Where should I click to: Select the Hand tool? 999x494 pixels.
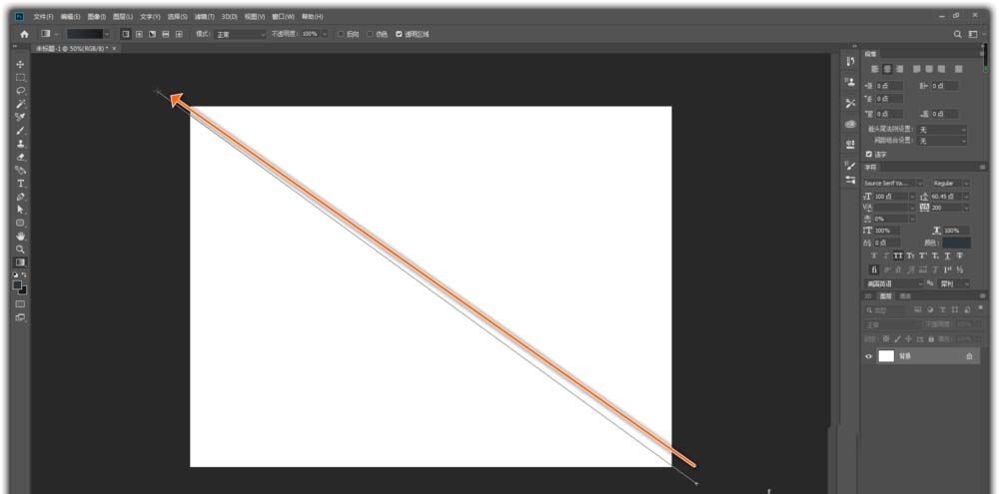(20, 237)
